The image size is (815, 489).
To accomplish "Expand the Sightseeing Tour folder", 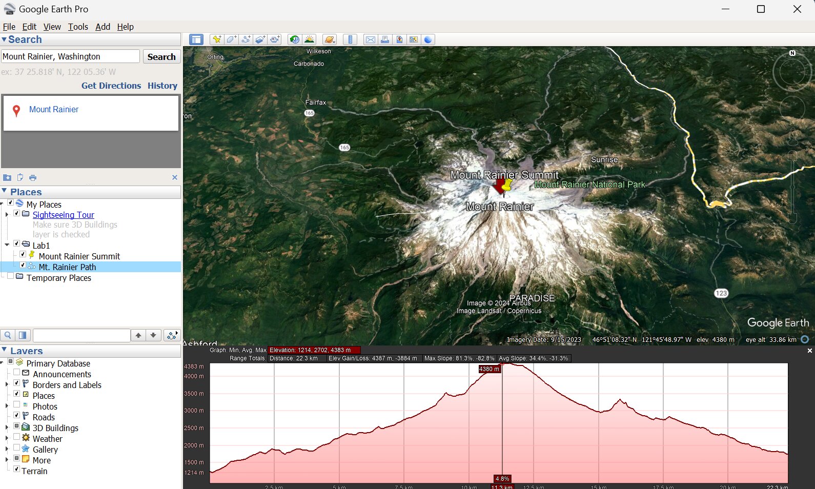I will [x=7, y=214].
